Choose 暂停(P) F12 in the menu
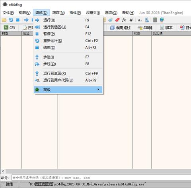 (x=68, y=34)
